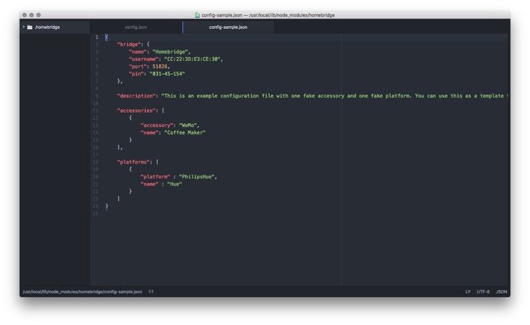Click the green fullscreen window button
This screenshot has height=325, width=530.
[x=38, y=15]
